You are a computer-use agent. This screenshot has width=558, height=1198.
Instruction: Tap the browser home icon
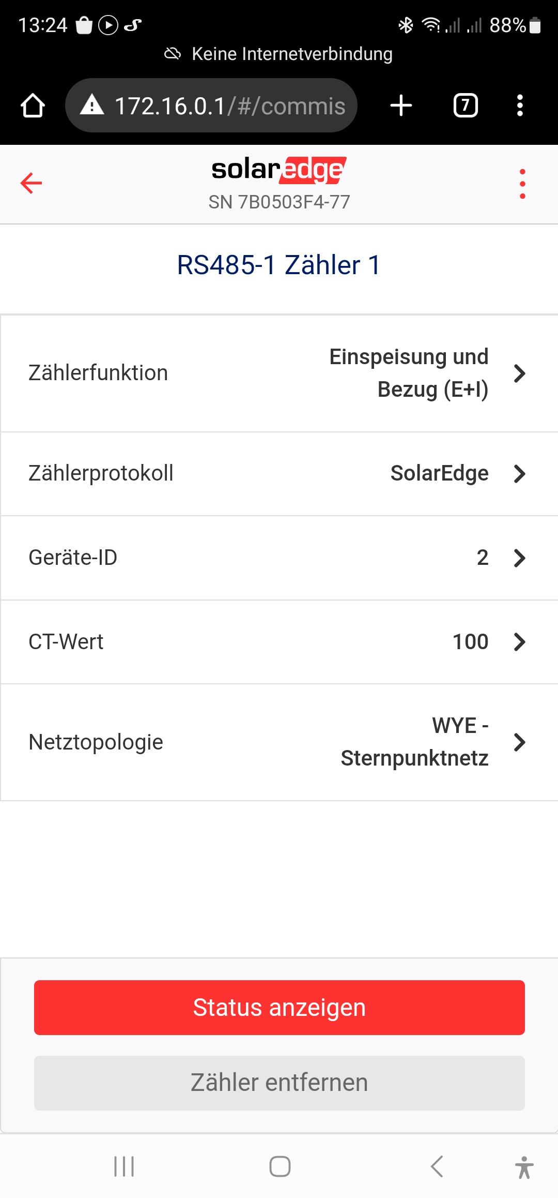(33, 106)
